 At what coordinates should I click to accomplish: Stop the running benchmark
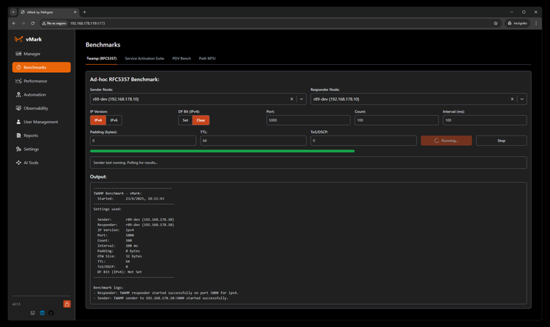[501, 141]
